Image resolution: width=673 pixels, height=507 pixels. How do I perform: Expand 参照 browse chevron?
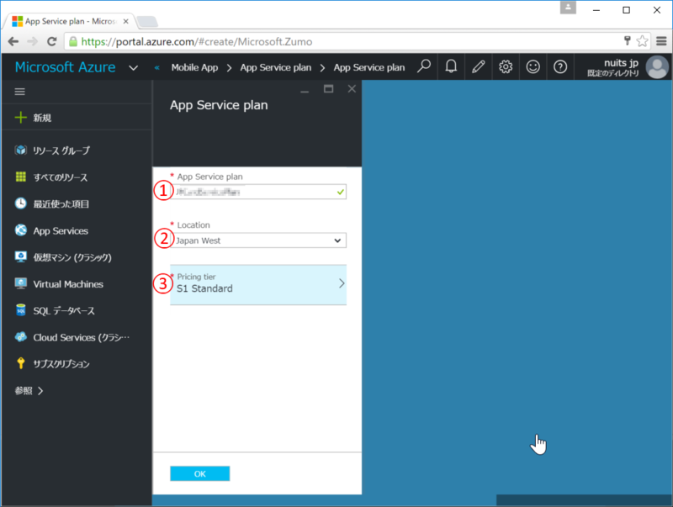click(40, 391)
